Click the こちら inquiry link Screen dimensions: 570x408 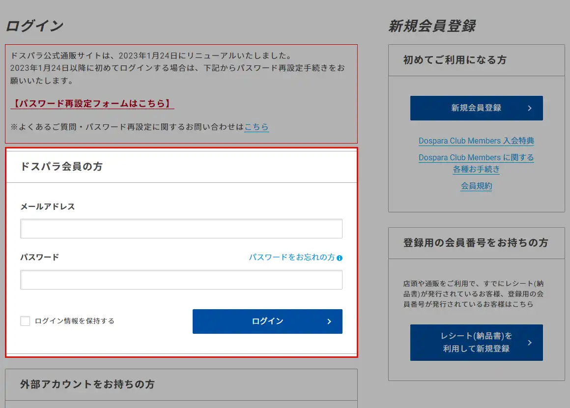[256, 127]
